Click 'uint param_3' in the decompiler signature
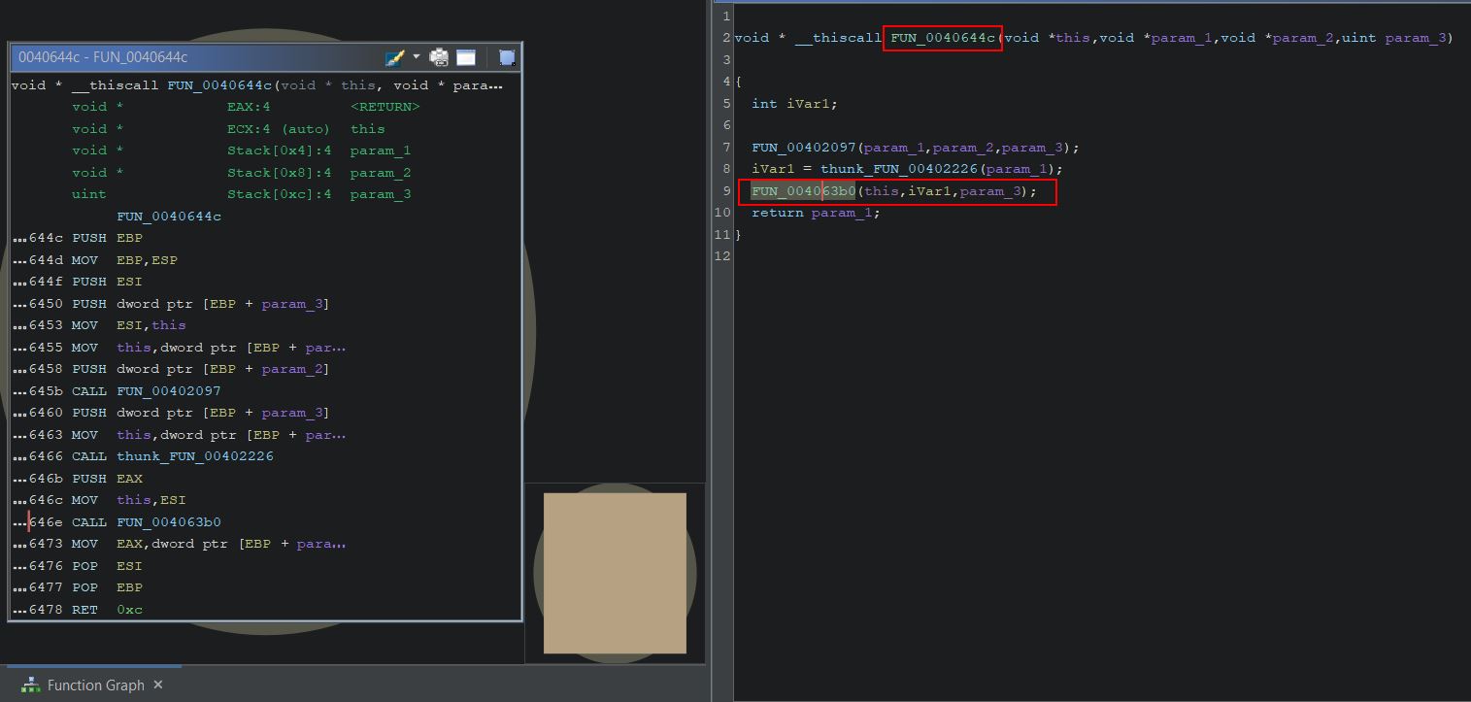This screenshot has height=702, width=1471. [x=1393, y=38]
